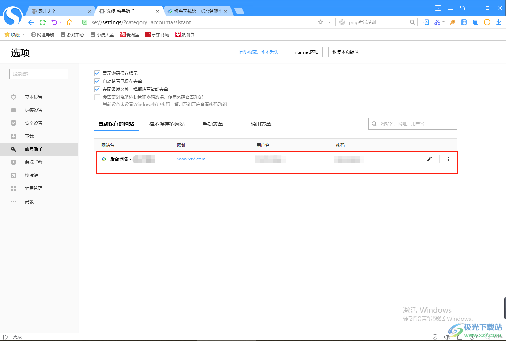Click the status bar sidebar toggle icon
Screen dimensions: 506x341
point(5,337)
